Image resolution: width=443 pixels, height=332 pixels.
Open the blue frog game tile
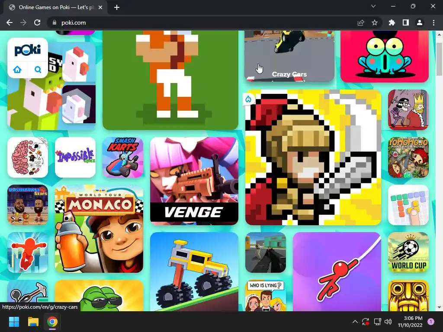tap(384, 57)
